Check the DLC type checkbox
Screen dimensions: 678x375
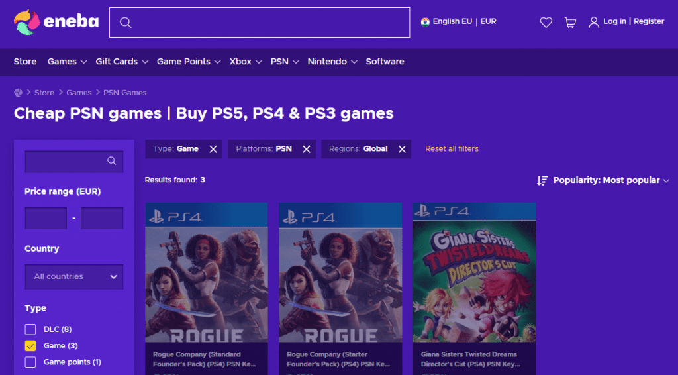point(30,329)
